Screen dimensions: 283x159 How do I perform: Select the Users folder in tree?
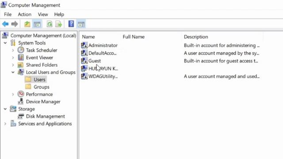tap(39, 79)
